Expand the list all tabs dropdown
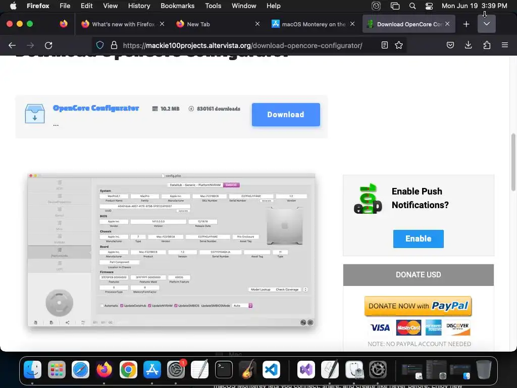The height and width of the screenshot is (388, 517). tap(487, 24)
